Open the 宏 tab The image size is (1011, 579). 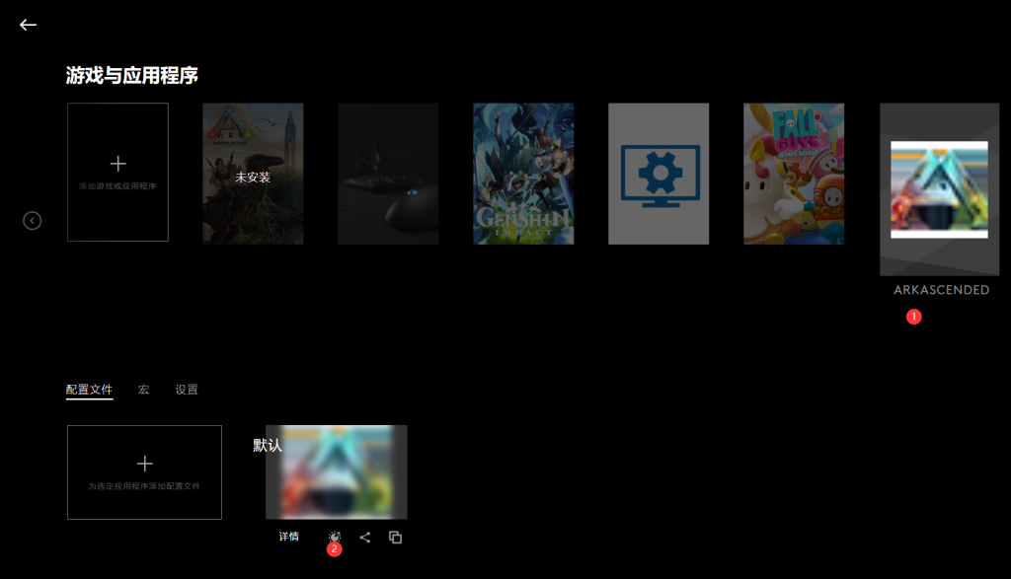click(144, 390)
